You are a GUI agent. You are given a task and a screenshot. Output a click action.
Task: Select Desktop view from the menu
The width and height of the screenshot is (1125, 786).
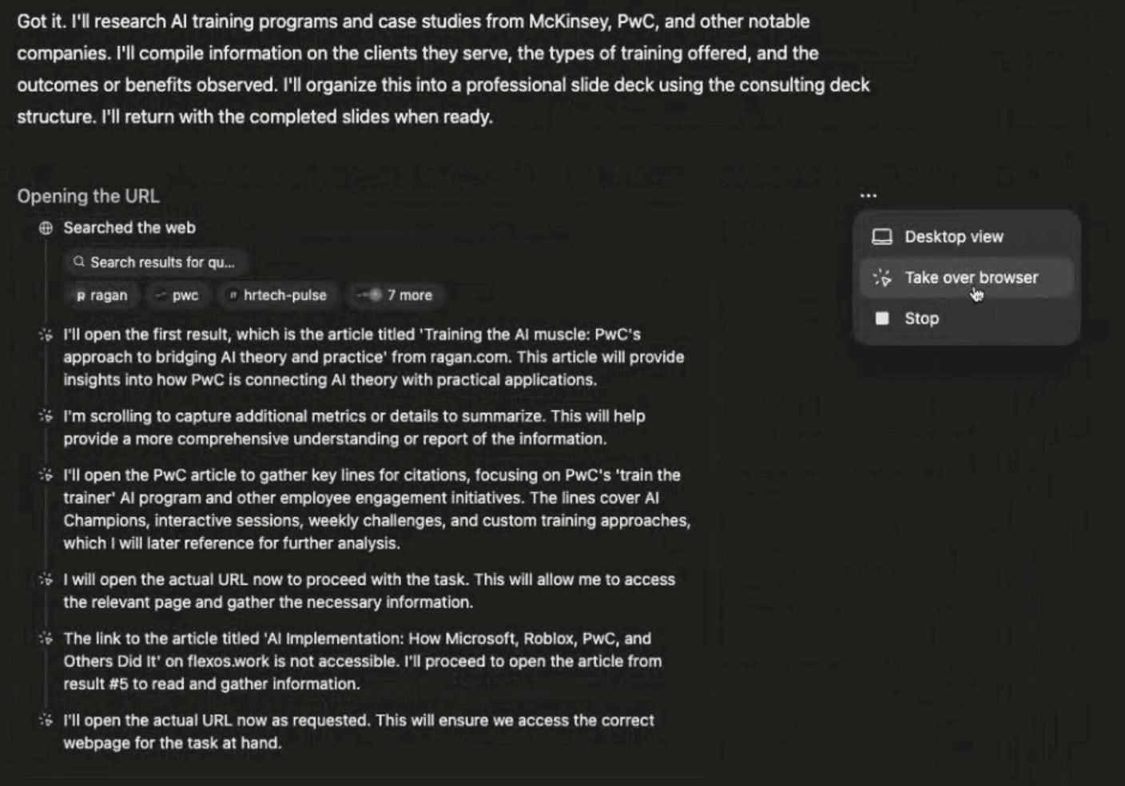click(x=954, y=236)
